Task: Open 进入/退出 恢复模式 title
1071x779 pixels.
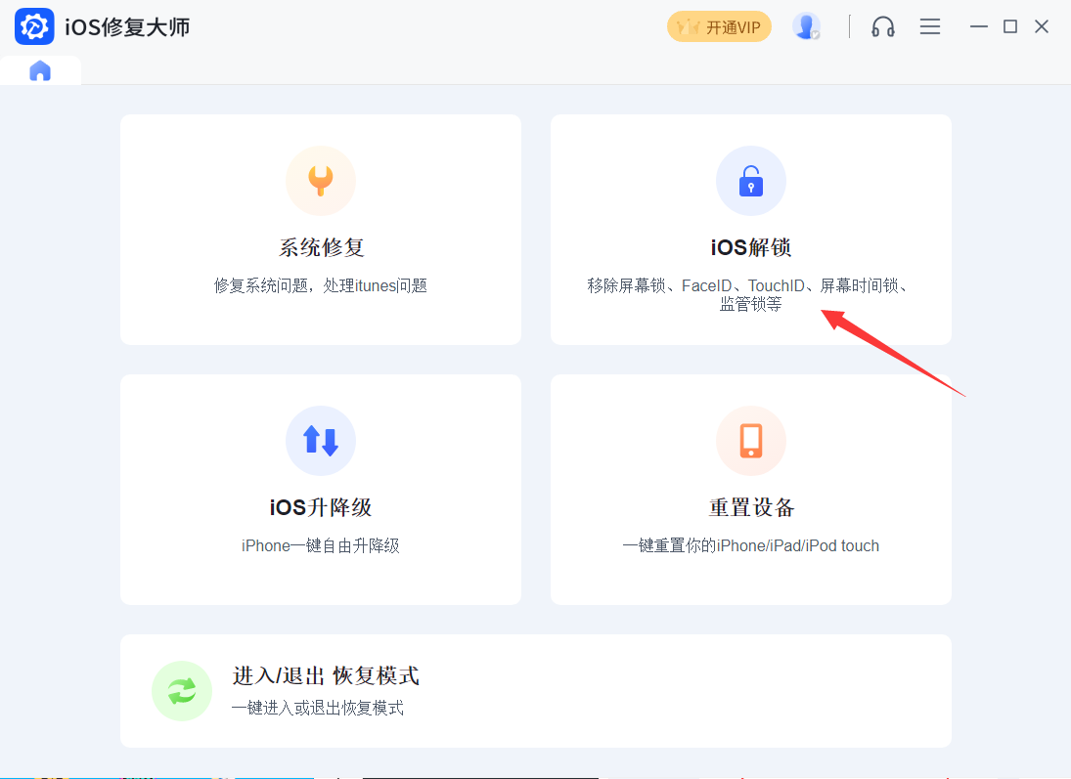Action: coord(326,676)
